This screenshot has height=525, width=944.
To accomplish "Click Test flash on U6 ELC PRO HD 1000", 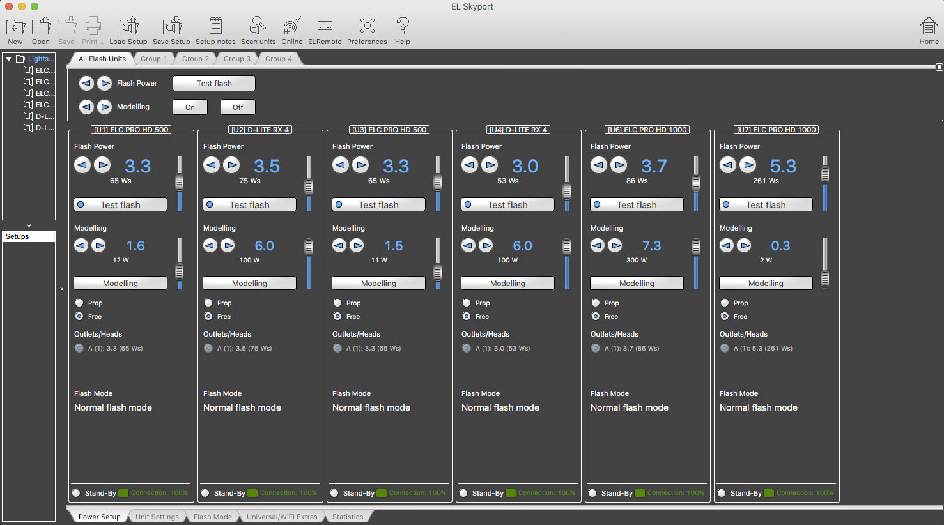I will [x=637, y=204].
